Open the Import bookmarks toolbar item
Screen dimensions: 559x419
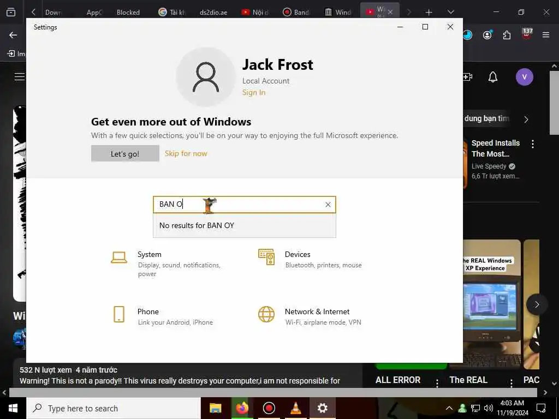point(17,54)
